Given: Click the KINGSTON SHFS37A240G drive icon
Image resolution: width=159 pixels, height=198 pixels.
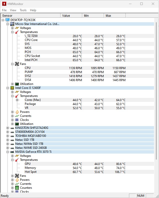Looking at the screenshot, I should pos(12,128).
